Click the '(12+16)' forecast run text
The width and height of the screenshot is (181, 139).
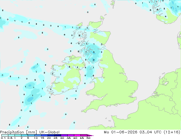pyautogui.click(x=172, y=132)
